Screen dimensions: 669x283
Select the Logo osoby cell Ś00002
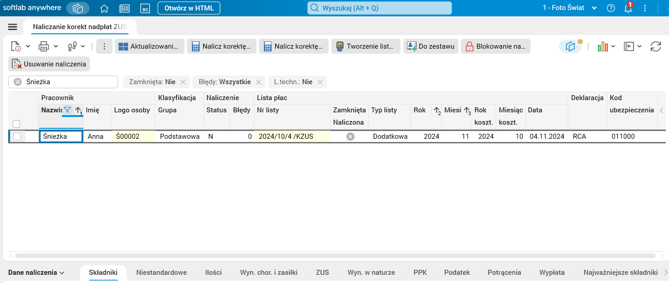pyautogui.click(x=134, y=136)
